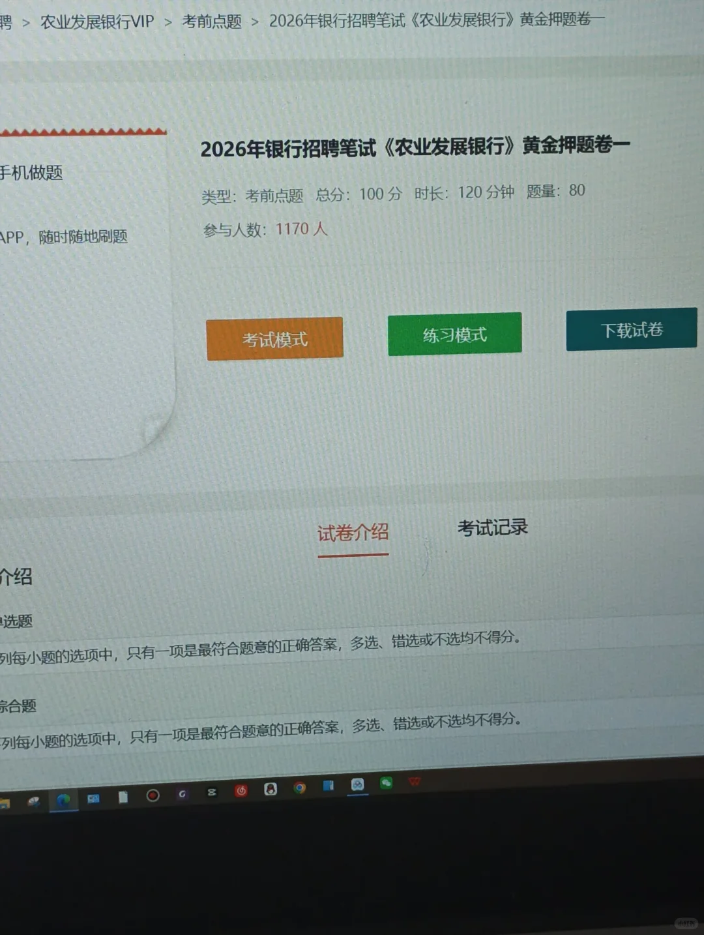Image resolution: width=704 pixels, height=935 pixels.
Task: Click 总分: 100 分 text
Action: 359,194
